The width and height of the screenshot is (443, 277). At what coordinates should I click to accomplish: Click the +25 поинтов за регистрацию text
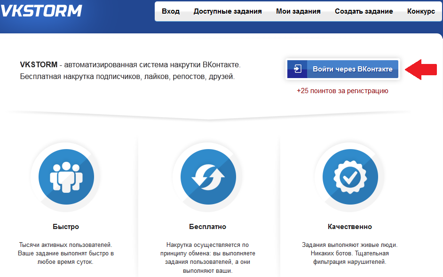tap(342, 91)
